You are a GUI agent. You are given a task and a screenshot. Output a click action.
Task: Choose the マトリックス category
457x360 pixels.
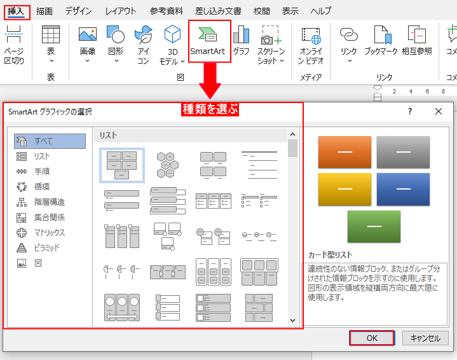tap(40, 233)
